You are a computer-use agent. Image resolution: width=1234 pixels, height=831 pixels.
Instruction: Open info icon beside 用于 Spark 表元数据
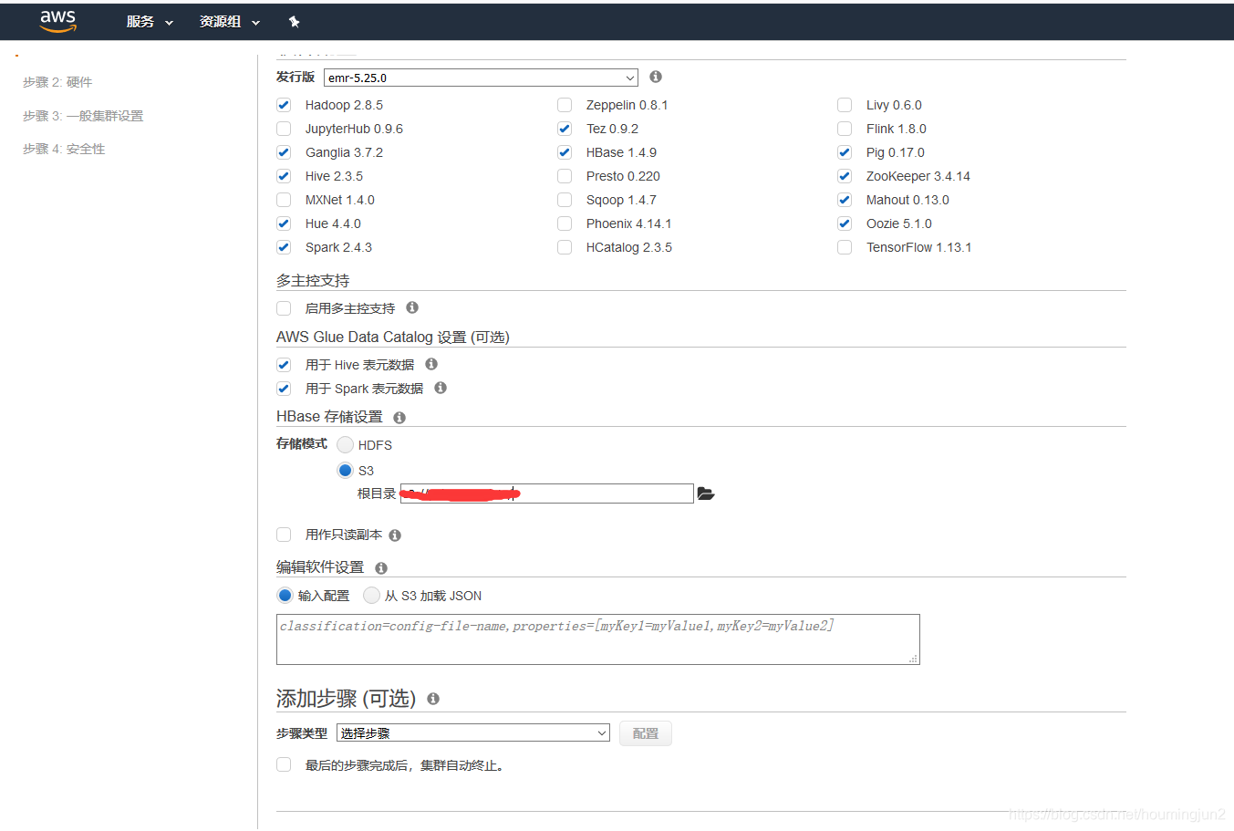click(x=441, y=388)
